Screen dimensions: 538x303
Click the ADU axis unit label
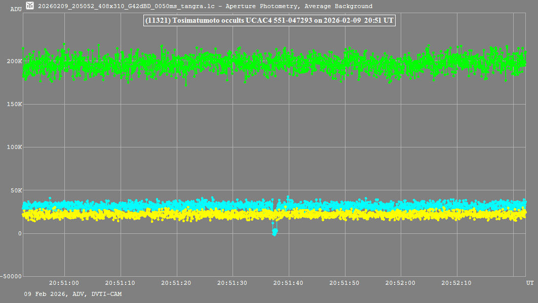(16, 10)
